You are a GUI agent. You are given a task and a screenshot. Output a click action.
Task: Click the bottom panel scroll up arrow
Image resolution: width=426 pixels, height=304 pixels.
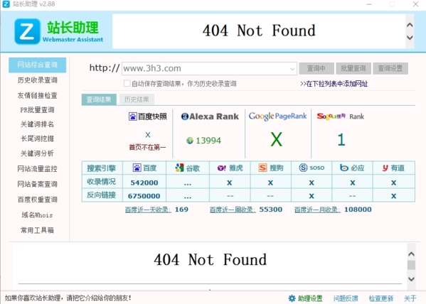click(411, 254)
